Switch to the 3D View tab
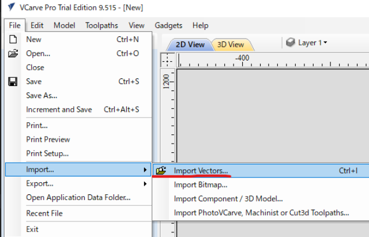The height and width of the screenshot is (237, 369). (x=230, y=44)
